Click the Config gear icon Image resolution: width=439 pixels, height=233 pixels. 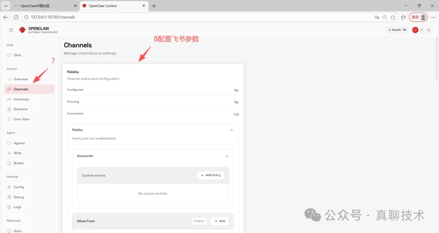click(9, 187)
